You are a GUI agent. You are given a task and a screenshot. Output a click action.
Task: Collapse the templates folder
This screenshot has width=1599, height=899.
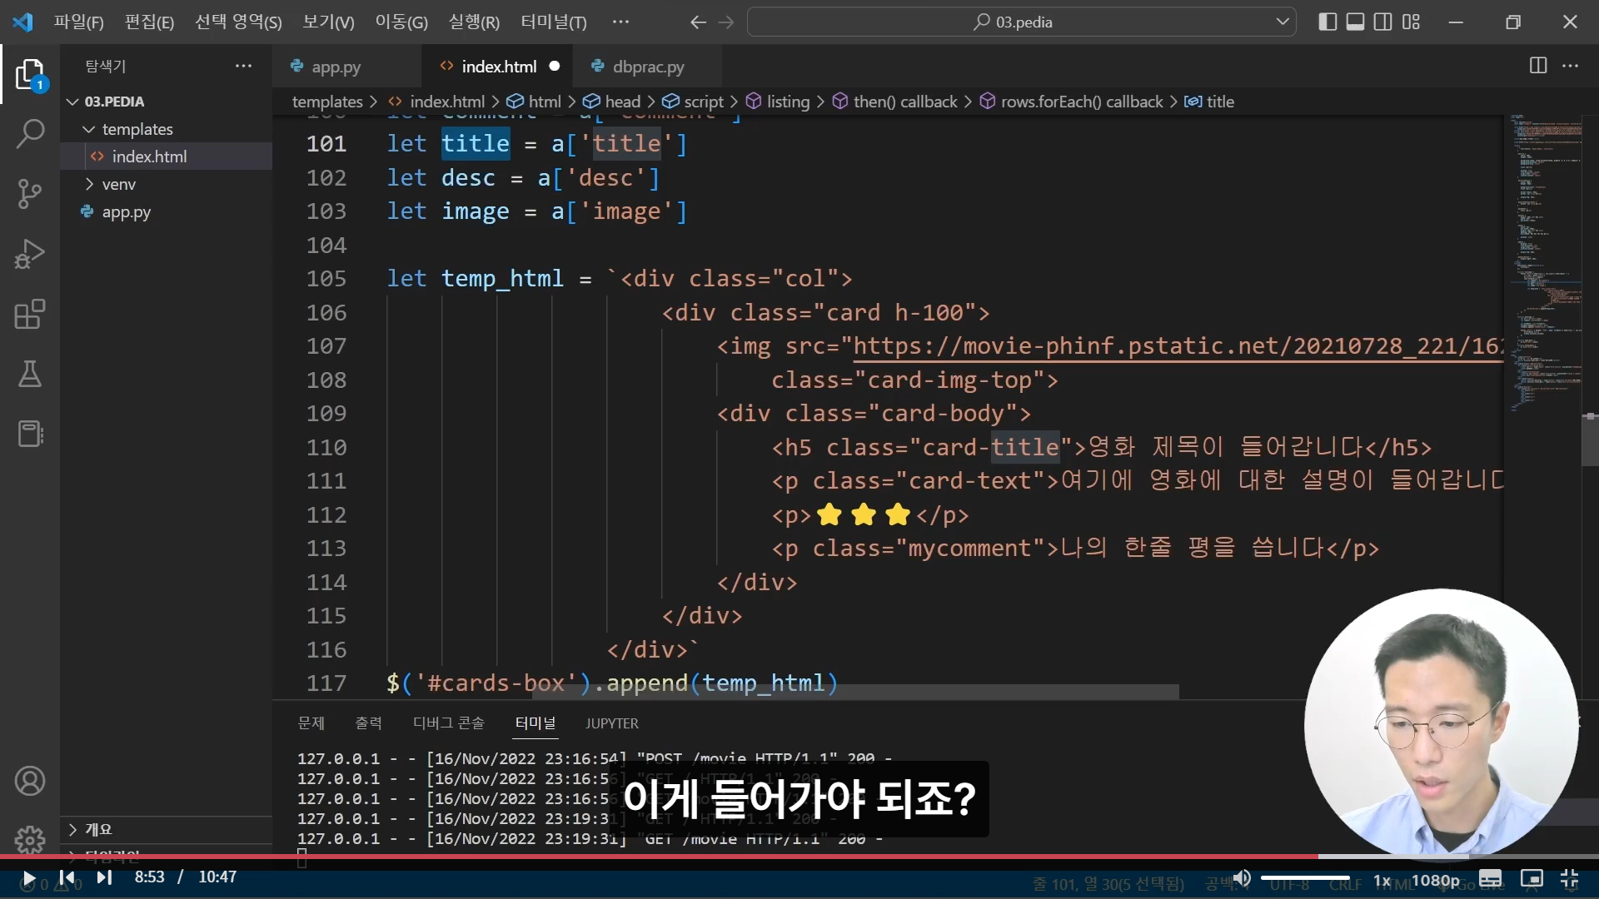(x=167, y=129)
